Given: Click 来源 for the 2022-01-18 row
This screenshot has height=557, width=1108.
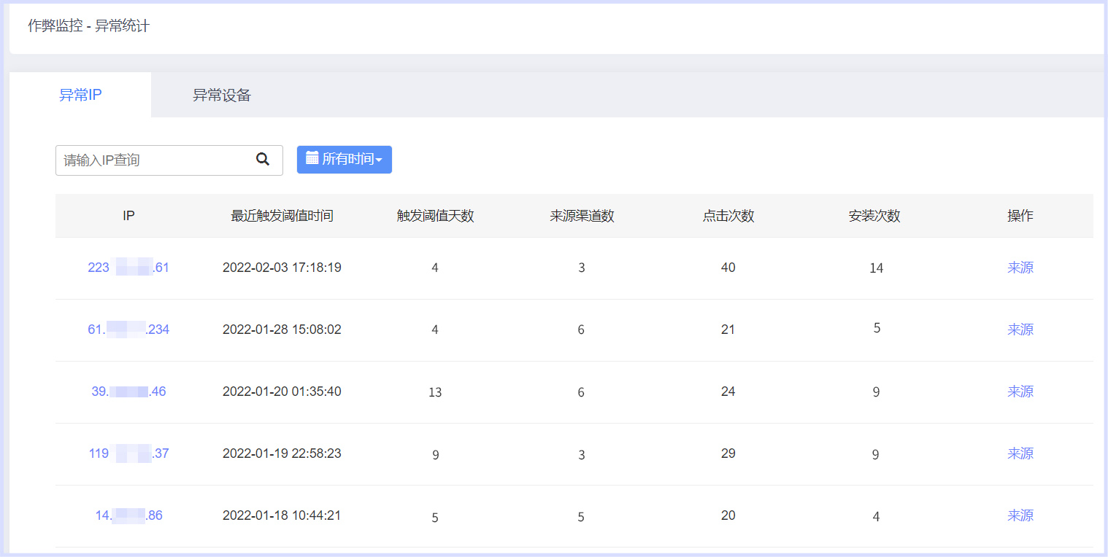Looking at the screenshot, I should coord(1020,515).
